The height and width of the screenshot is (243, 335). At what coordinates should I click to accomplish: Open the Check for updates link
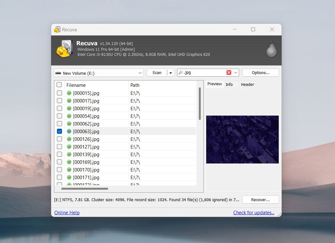click(x=254, y=213)
